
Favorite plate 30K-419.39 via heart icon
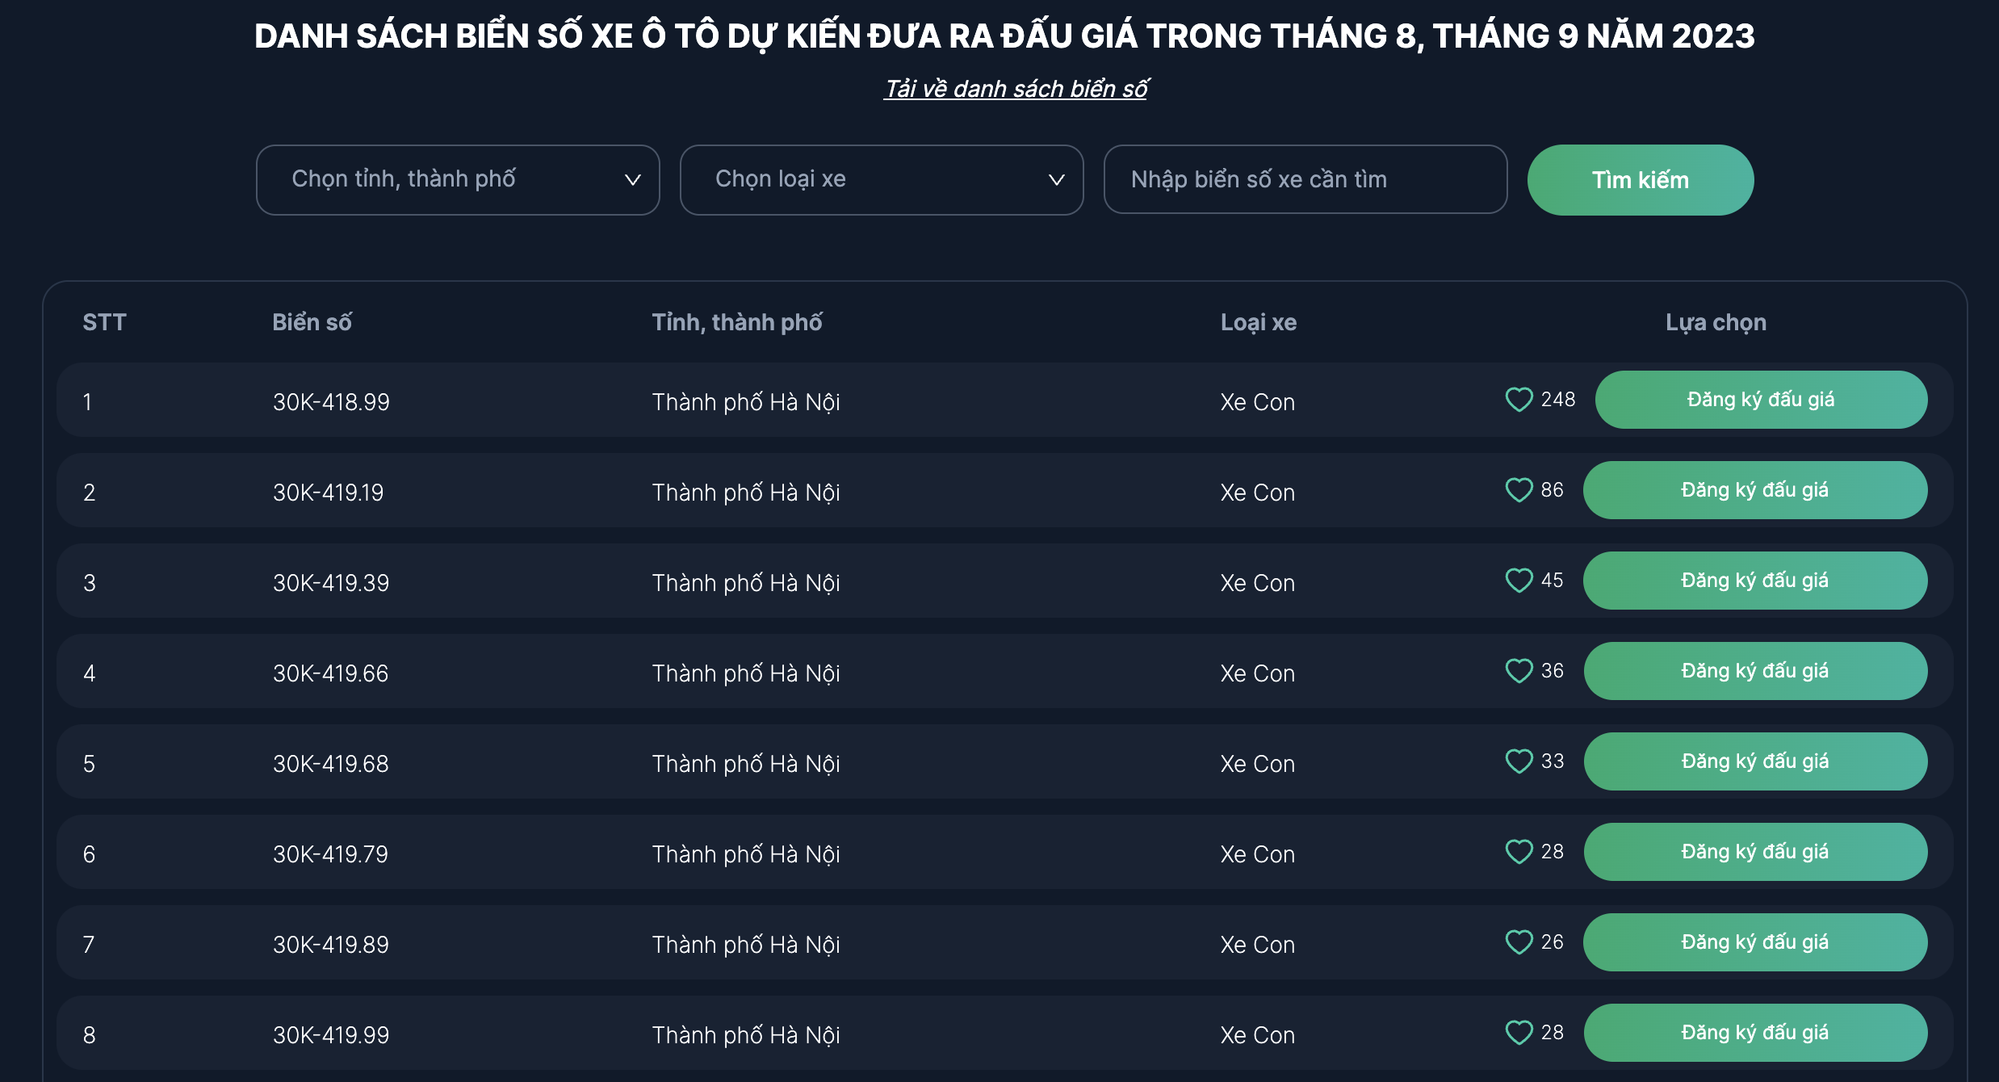click(x=1519, y=581)
